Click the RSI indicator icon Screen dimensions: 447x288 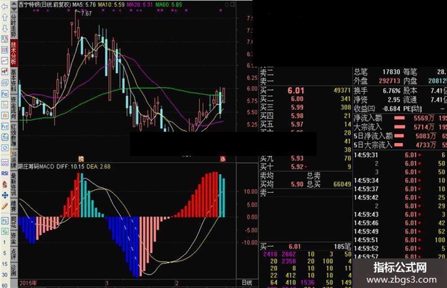click(x=5, y=174)
